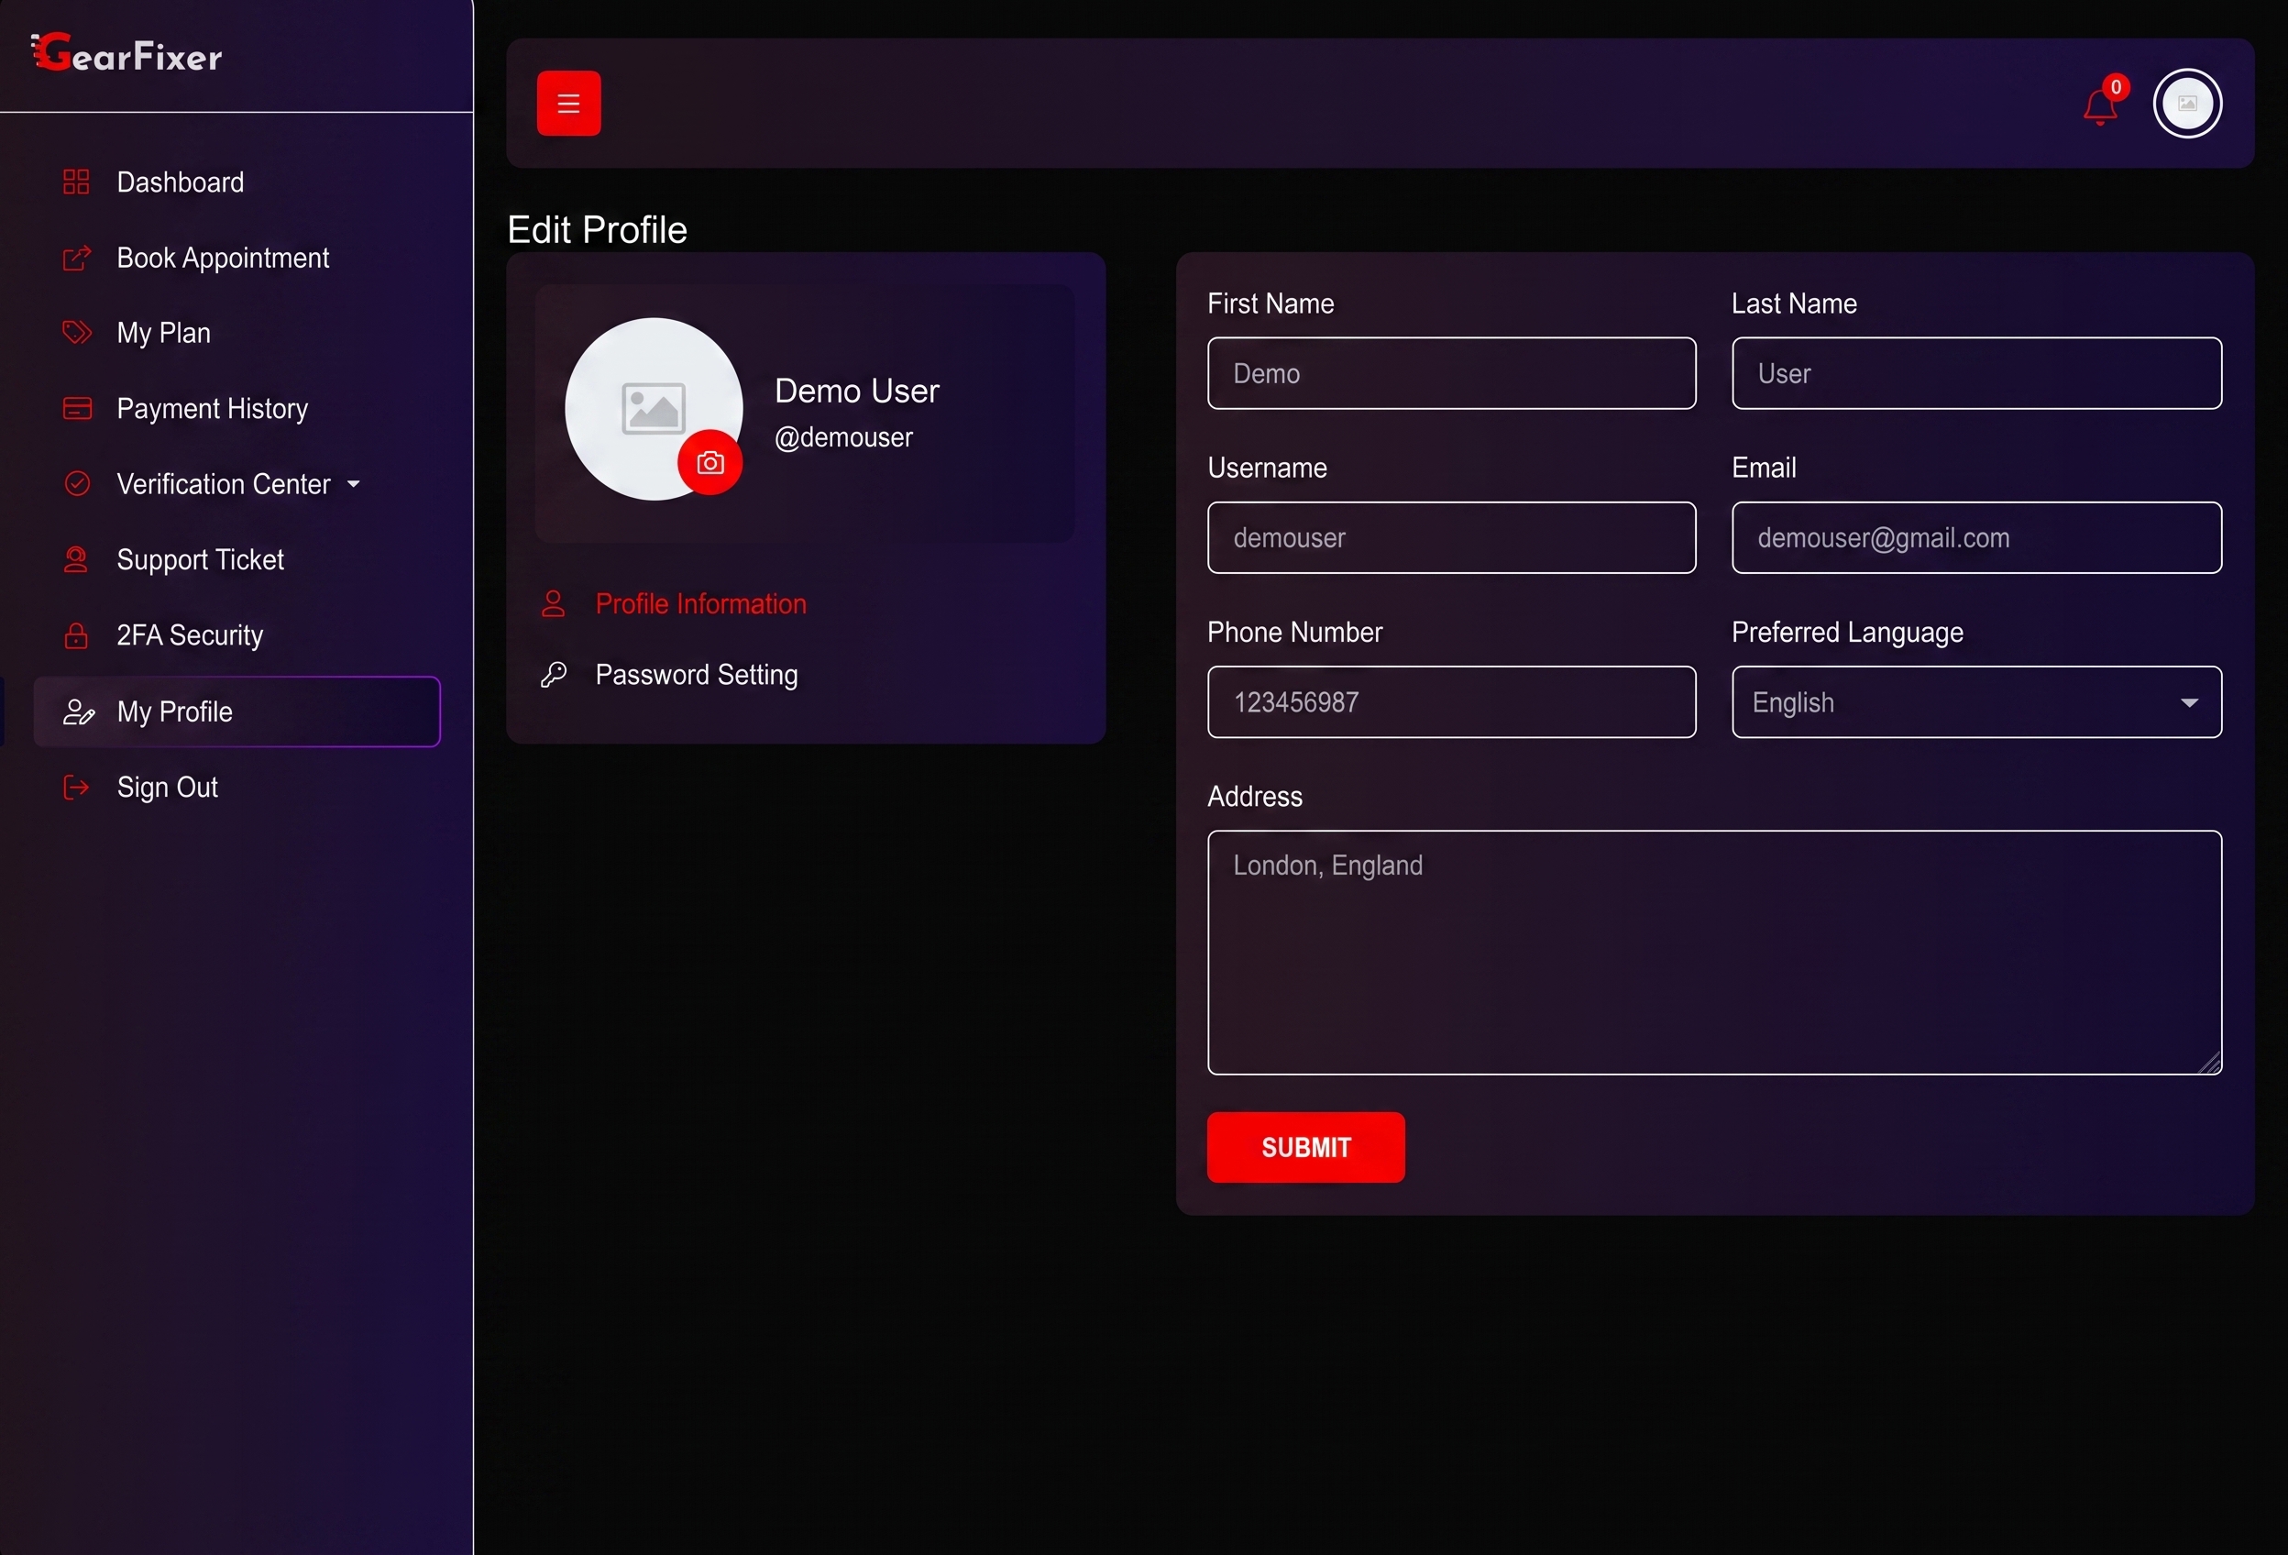Image resolution: width=2288 pixels, height=1555 pixels.
Task: Click the Book Appointment share icon
Action: point(76,258)
